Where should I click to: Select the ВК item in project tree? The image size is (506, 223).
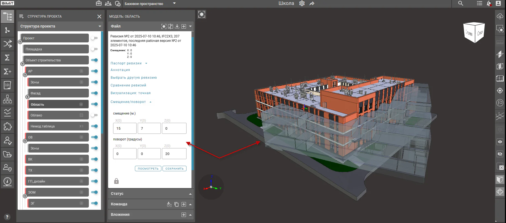pos(57,159)
